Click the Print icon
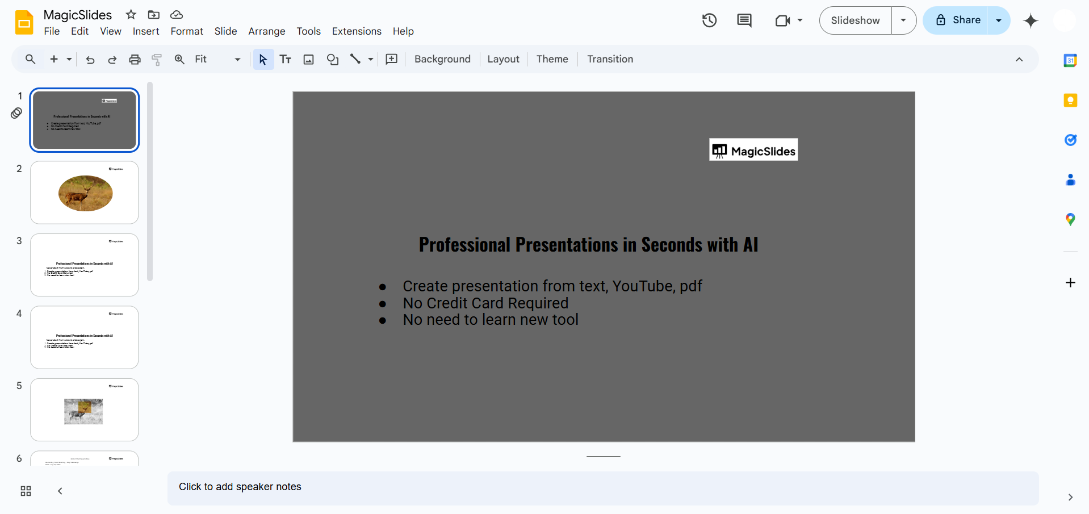The width and height of the screenshot is (1089, 514). [x=135, y=59]
